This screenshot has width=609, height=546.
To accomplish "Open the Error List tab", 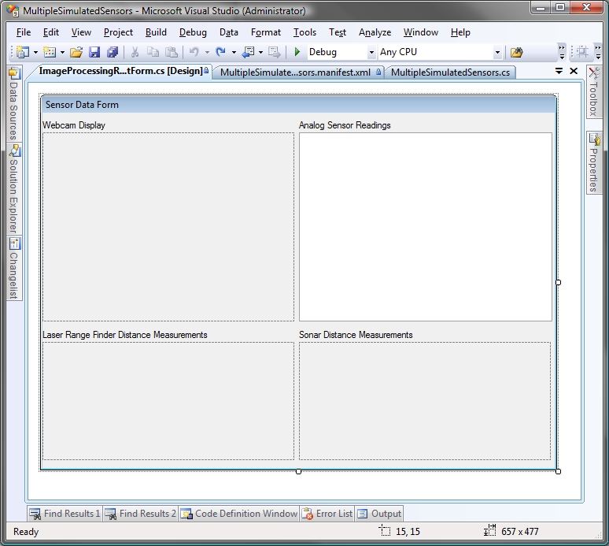I will coord(327,514).
